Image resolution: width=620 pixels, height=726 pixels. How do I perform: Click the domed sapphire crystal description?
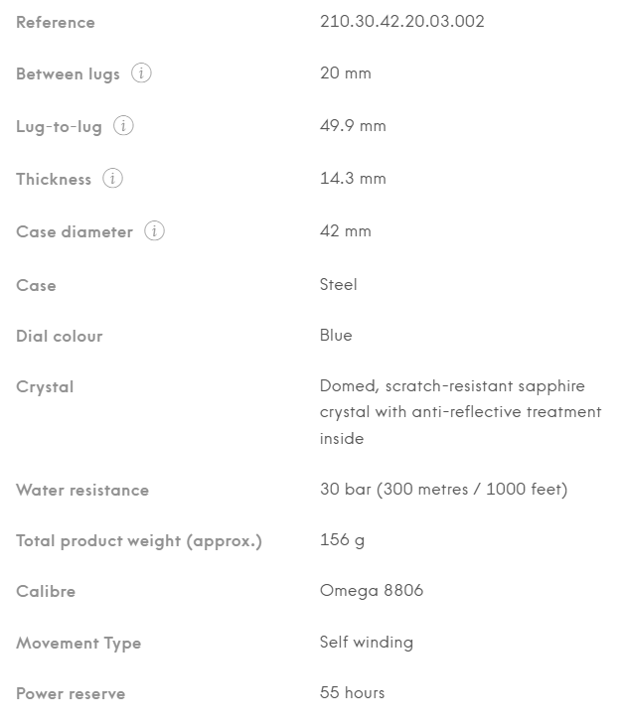pos(461,412)
